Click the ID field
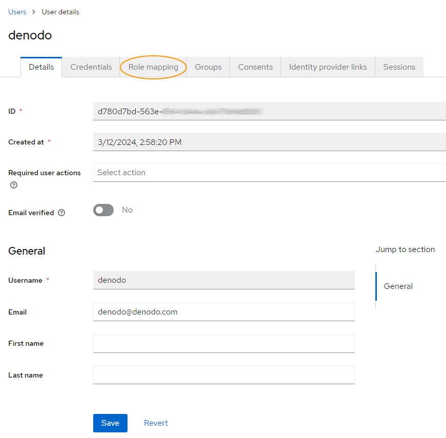This screenshot has height=438, width=446. [269, 111]
